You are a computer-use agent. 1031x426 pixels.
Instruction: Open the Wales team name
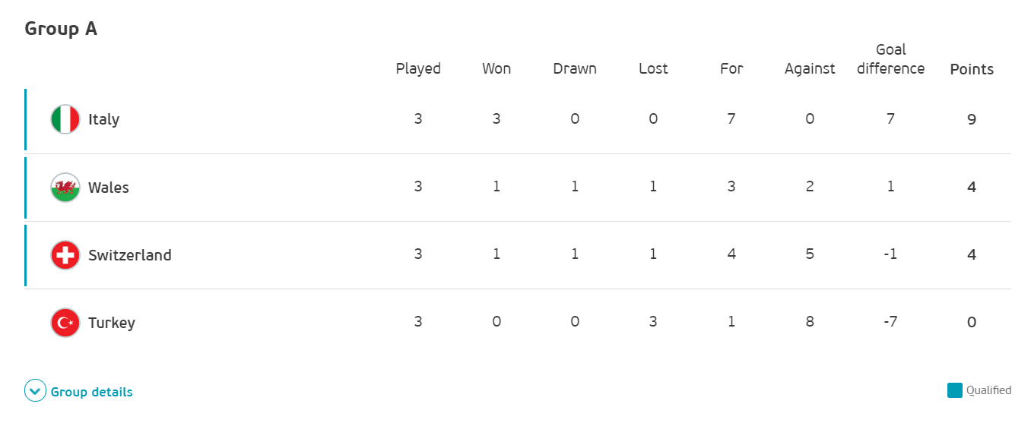pyautogui.click(x=109, y=187)
